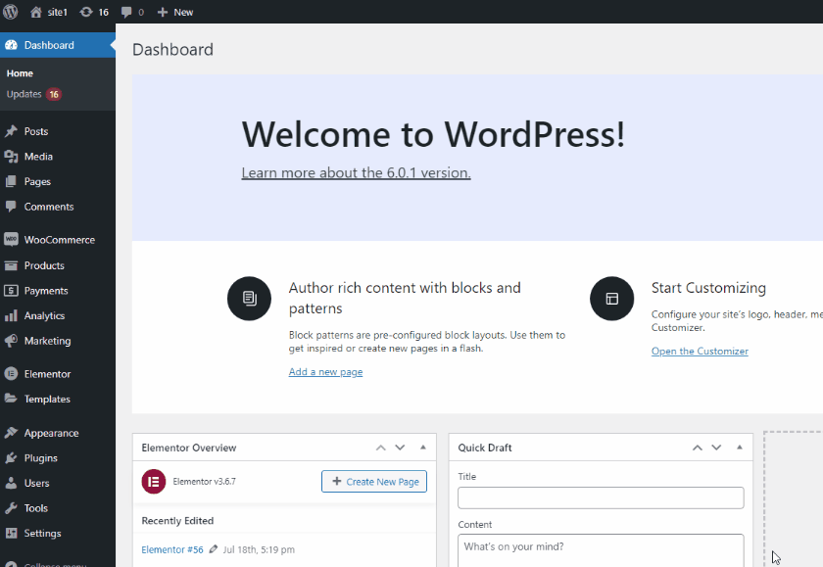
Task: Open the Templates menu label
Action: (x=47, y=400)
